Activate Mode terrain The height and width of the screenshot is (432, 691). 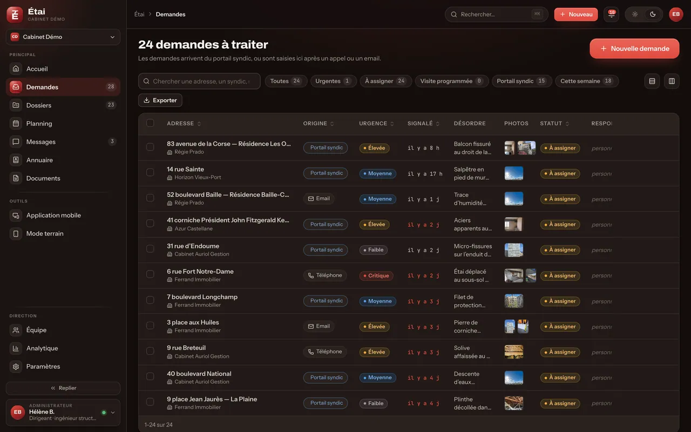(63, 234)
